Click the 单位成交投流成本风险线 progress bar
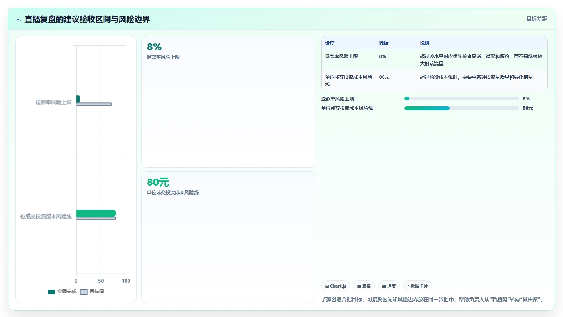 pyautogui.click(x=462, y=108)
